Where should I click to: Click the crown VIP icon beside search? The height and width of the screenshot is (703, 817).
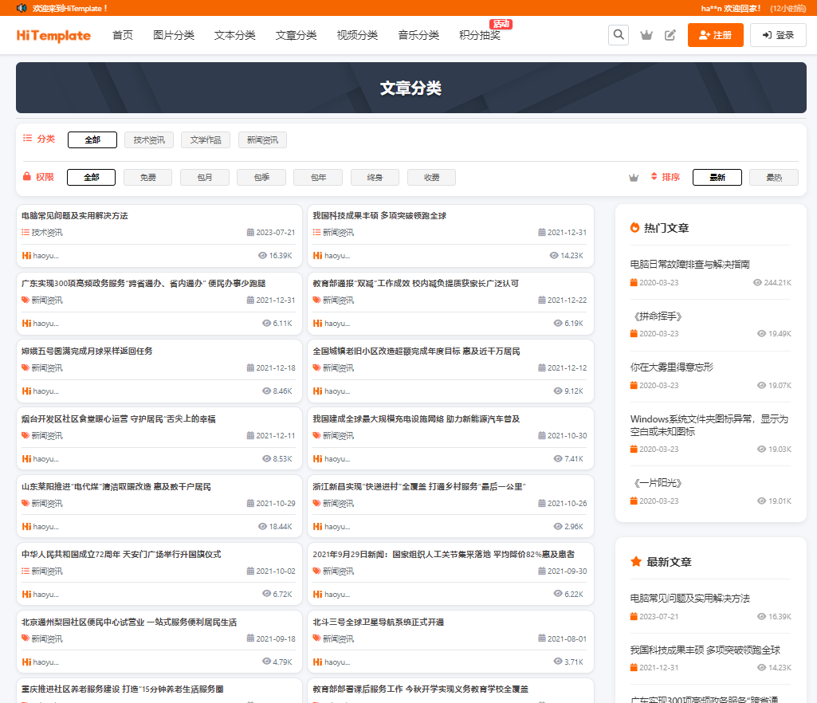[646, 35]
